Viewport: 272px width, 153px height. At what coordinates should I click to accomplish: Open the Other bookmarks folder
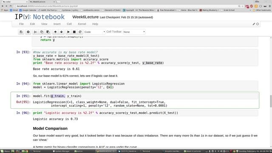point(262,10)
